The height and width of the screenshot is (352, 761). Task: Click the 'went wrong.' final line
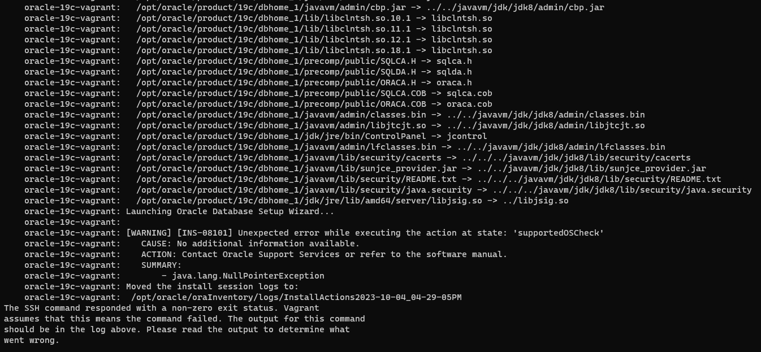(31, 340)
